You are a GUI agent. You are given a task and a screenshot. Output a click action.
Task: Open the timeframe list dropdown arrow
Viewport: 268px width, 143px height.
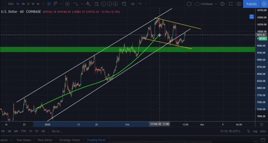pos(43,4)
